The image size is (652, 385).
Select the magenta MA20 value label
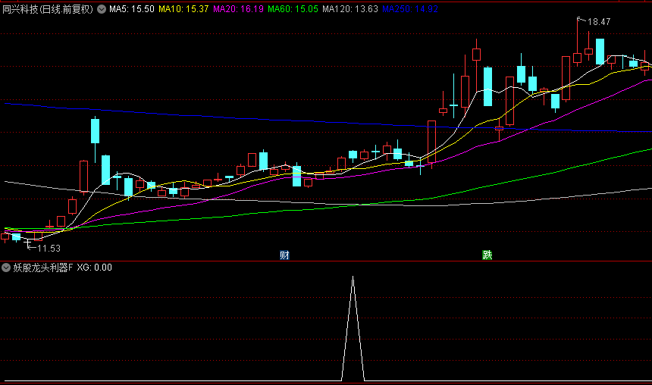coord(238,10)
